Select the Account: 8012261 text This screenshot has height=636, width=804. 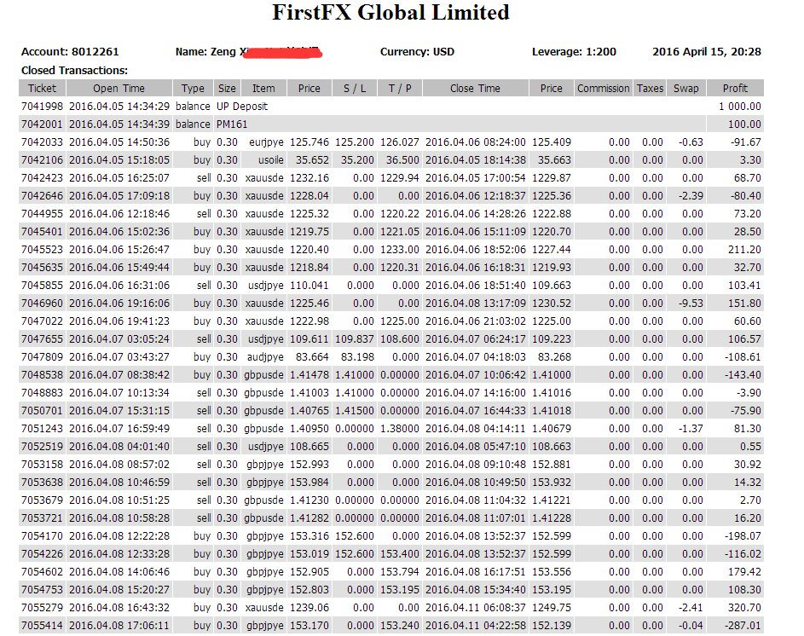click(x=70, y=52)
